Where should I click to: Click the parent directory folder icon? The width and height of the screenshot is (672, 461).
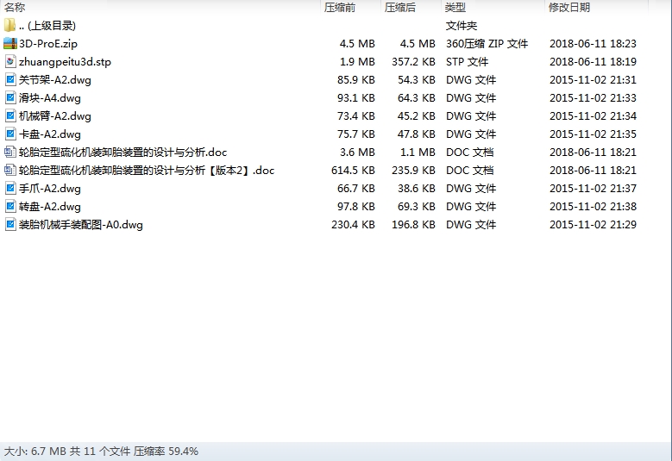(9, 25)
